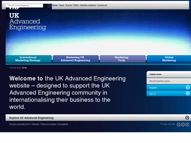
Task: Click the Change font size label
Action: pyautogui.click(x=168, y=124)
